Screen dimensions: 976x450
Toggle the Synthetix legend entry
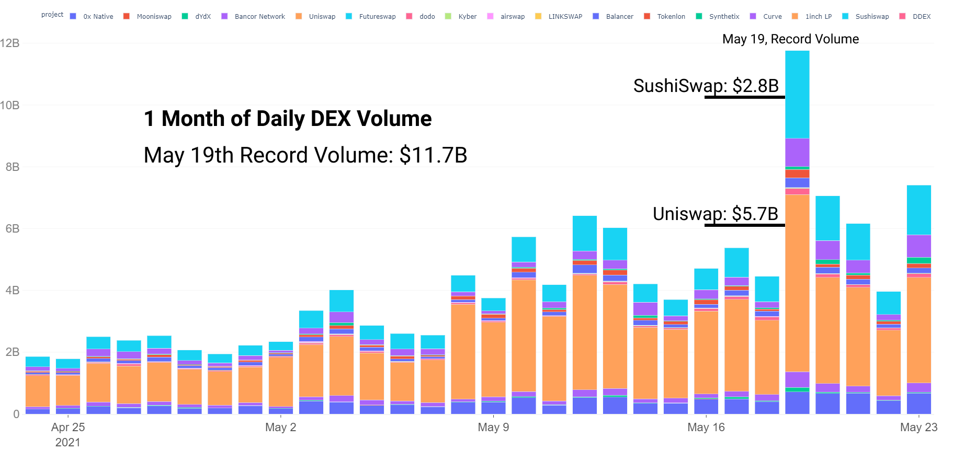(718, 16)
